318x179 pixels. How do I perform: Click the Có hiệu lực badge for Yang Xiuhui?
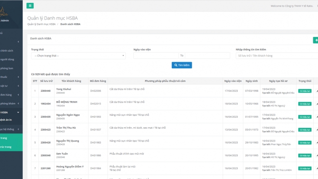pos(305,91)
